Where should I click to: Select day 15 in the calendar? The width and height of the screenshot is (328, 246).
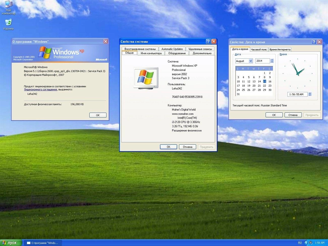[264, 81]
